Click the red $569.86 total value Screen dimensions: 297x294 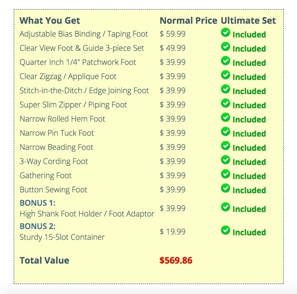[176, 261]
